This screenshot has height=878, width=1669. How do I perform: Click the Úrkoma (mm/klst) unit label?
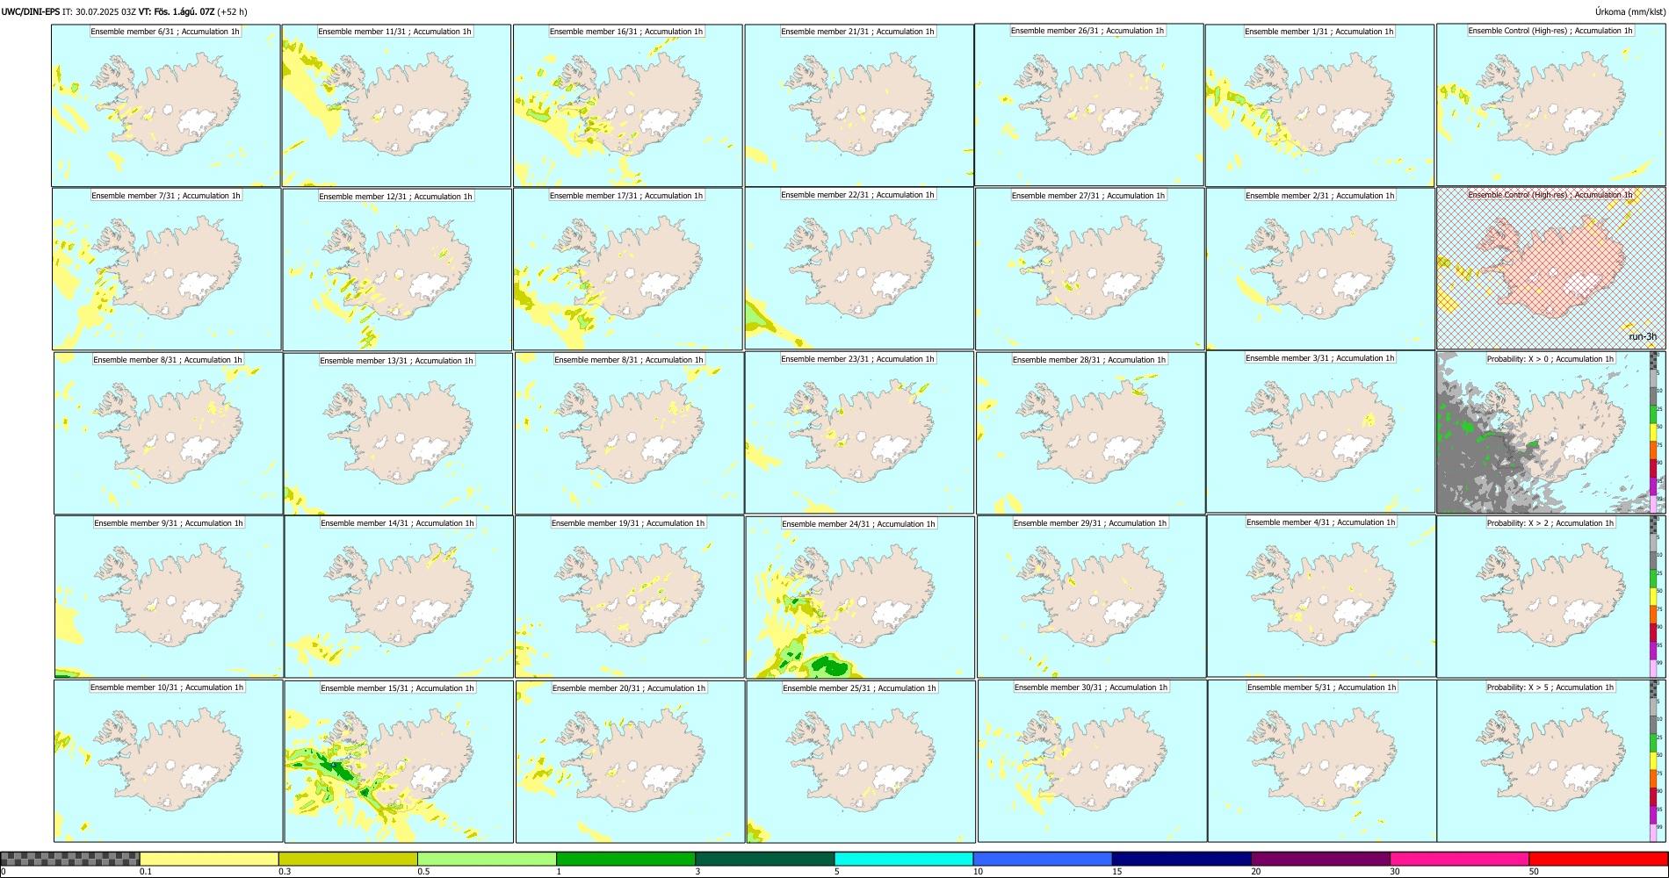[1629, 12]
